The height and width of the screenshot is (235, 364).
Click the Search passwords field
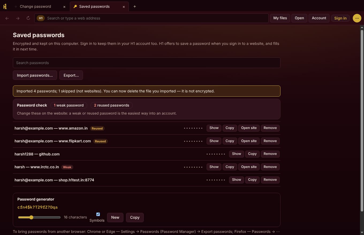click(x=147, y=63)
